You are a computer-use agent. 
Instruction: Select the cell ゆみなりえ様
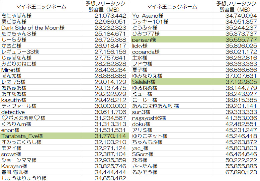click(x=172, y=76)
